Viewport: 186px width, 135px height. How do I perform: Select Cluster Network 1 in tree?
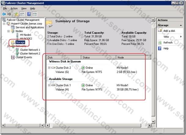[30, 50]
